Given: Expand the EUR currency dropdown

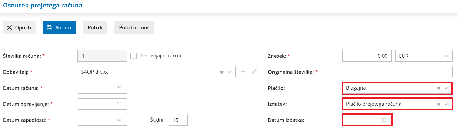Looking at the screenshot, I should [x=446, y=56].
